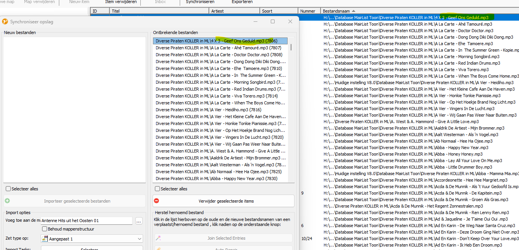
Task: Open the Zet type op dropdown
Action: 139,239
